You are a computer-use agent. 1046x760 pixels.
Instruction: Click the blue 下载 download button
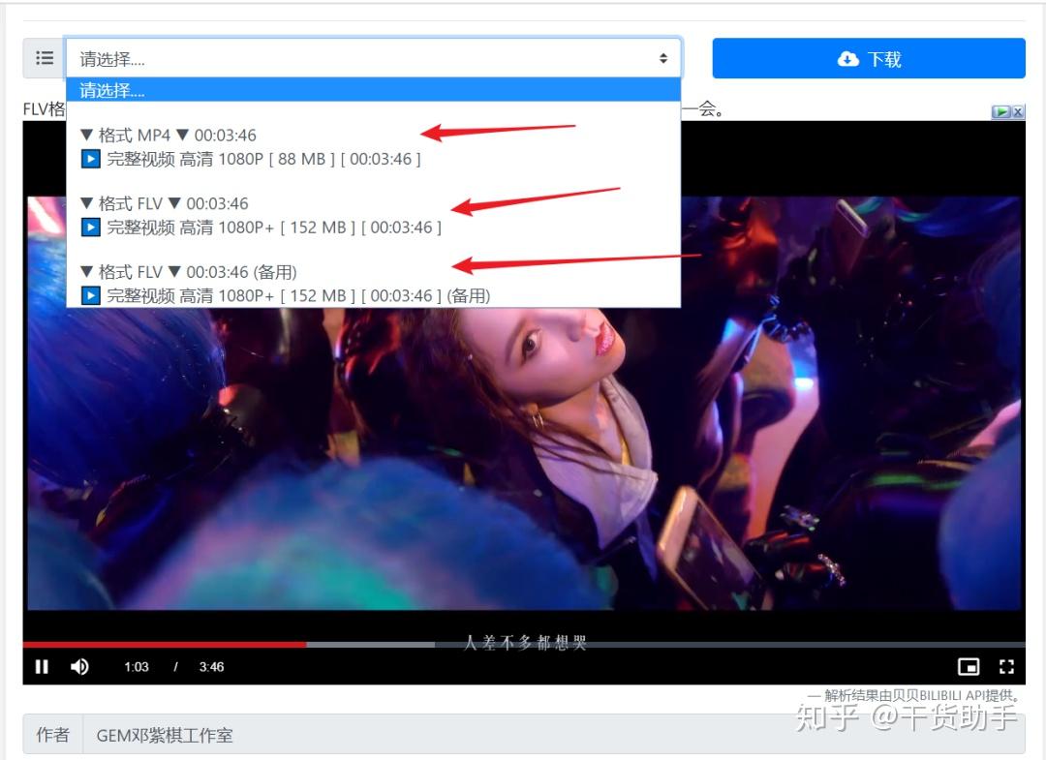869,59
